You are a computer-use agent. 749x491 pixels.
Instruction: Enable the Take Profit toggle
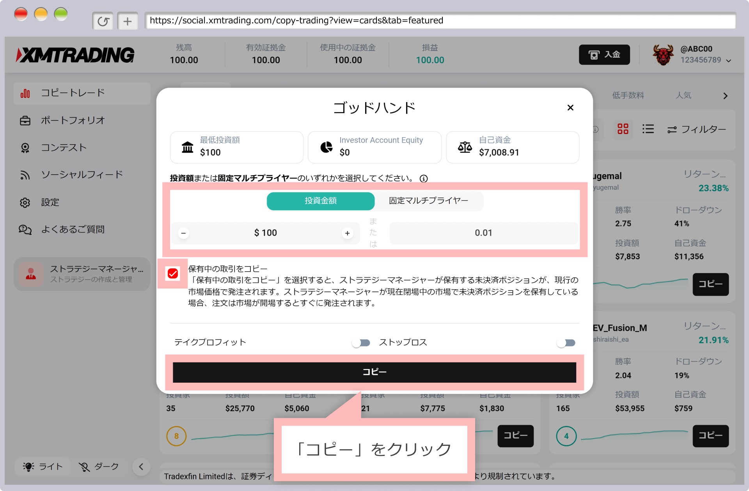click(x=361, y=343)
